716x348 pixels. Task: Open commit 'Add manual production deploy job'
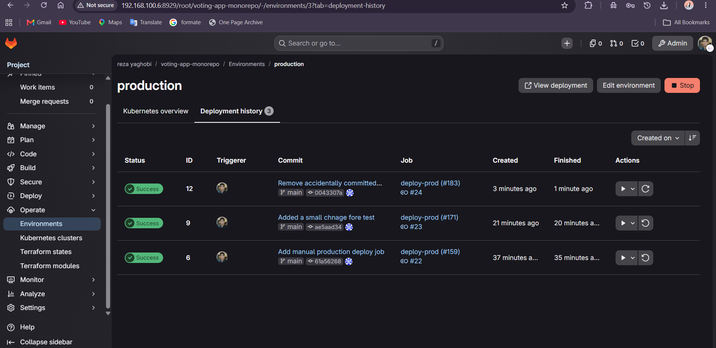[x=331, y=252]
